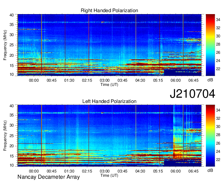Click the Right Handed Polarization spectrogram

(x=109, y=45)
